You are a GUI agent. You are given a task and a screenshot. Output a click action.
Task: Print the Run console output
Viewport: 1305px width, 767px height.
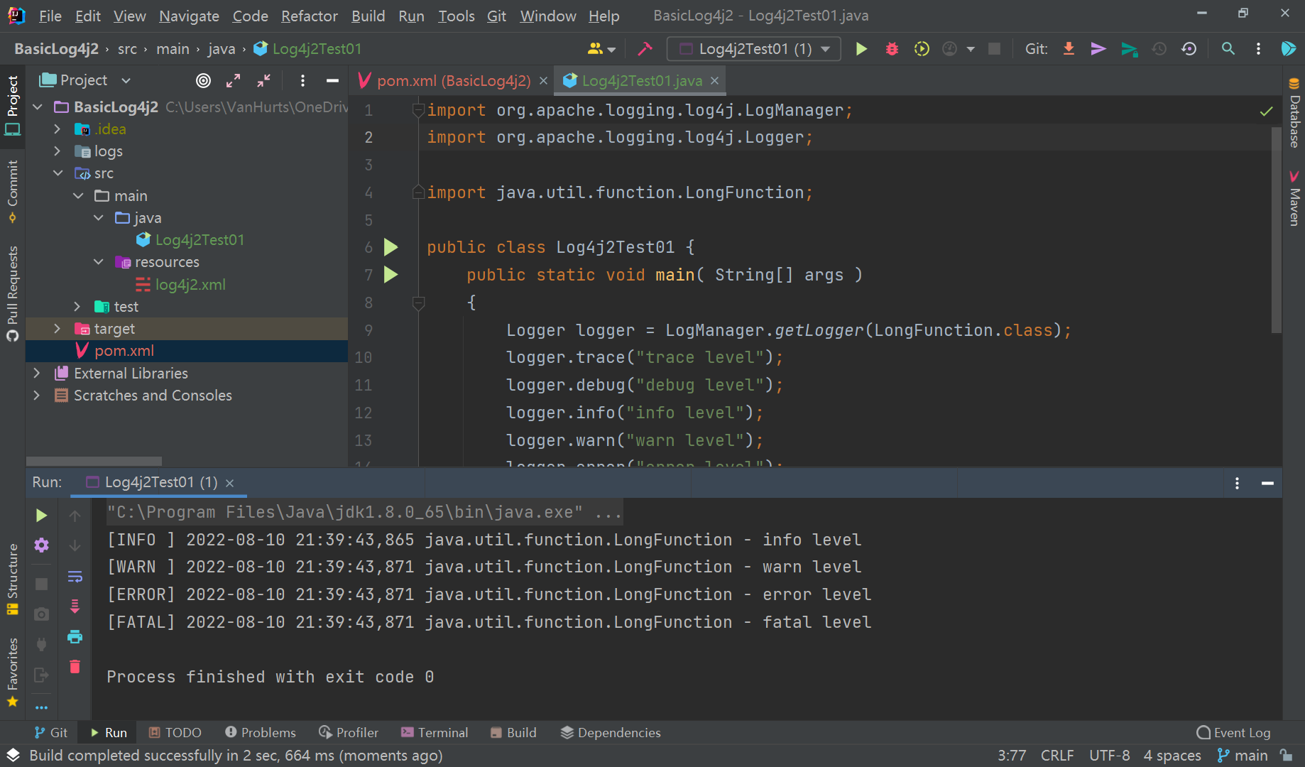pyautogui.click(x=75, y=636)
